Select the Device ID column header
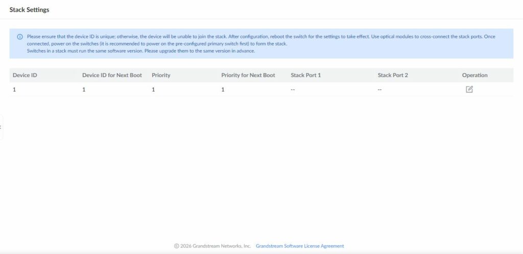 [x=25, y=75]
